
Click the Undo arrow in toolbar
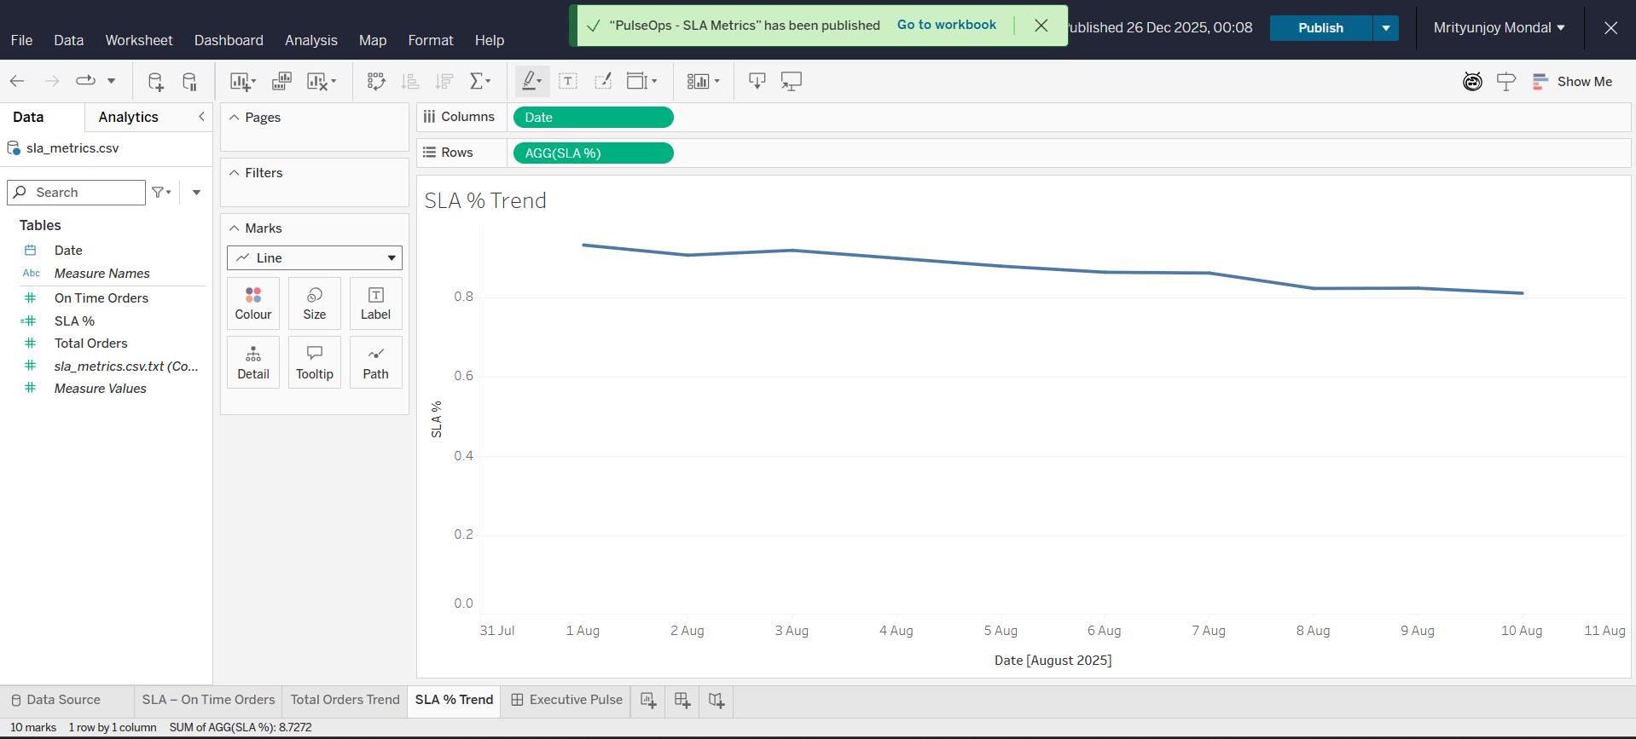(17, 81)
